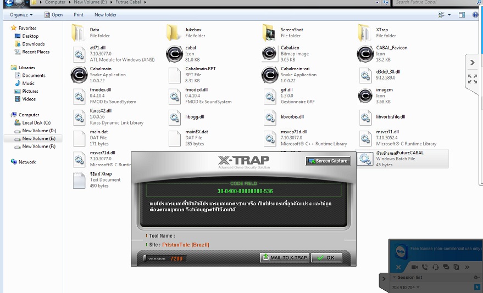Select the Xtrap Text Document icon

click(x=79, y=181)
